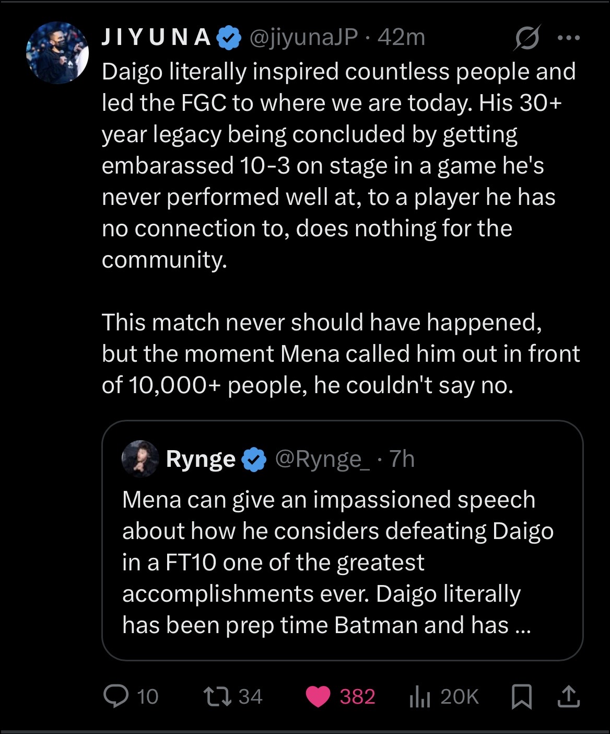
Task: Open the @Rynge_ handle link
Action: [x=322, y=459]
